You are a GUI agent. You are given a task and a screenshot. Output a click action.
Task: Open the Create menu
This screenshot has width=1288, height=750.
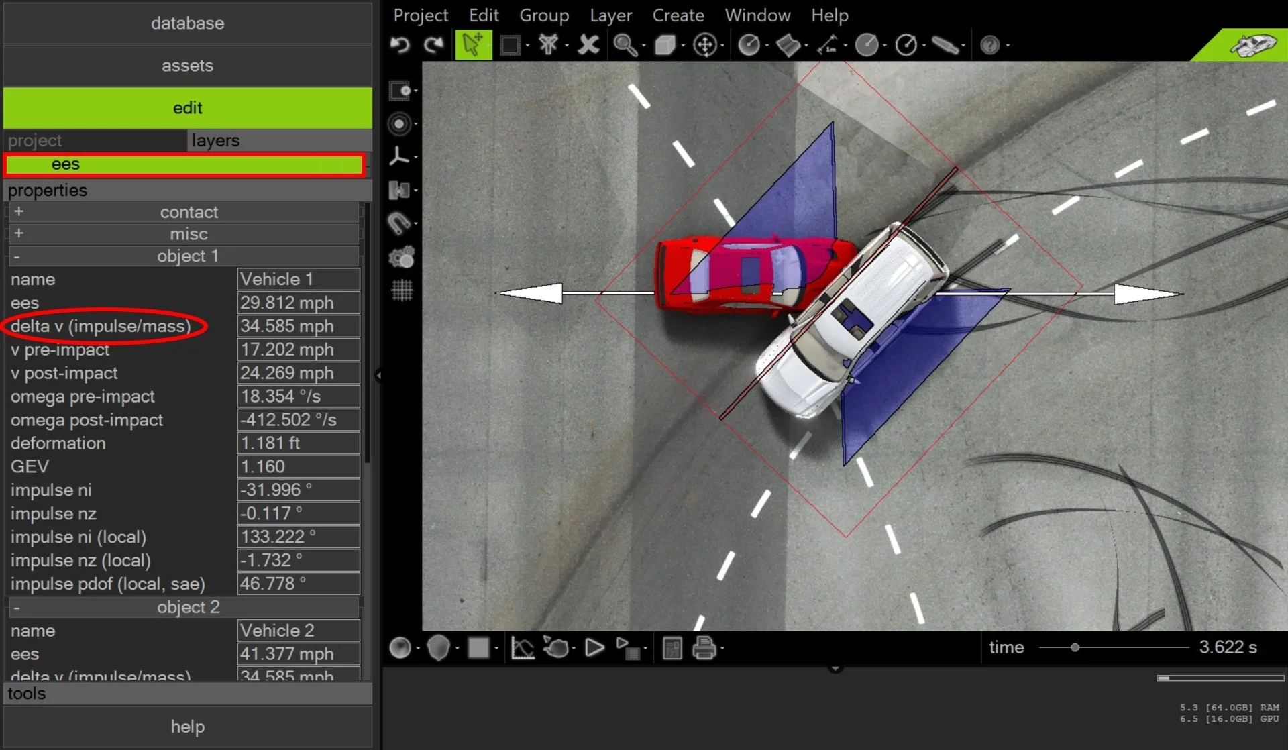pyautogui.click(x=678, y=15)
